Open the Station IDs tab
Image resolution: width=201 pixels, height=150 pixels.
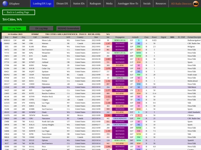pyautogui.click(x=79, y=4)
